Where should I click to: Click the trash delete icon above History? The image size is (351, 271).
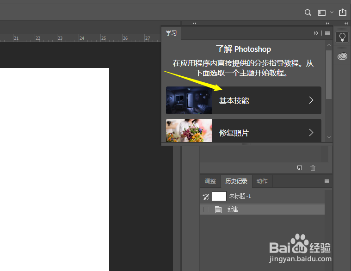click(313, 167)
